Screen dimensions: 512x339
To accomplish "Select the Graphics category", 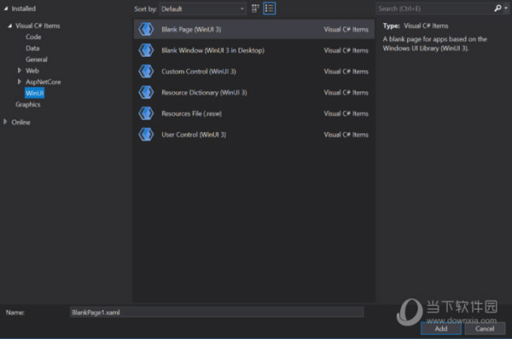I will coord(28,104).
